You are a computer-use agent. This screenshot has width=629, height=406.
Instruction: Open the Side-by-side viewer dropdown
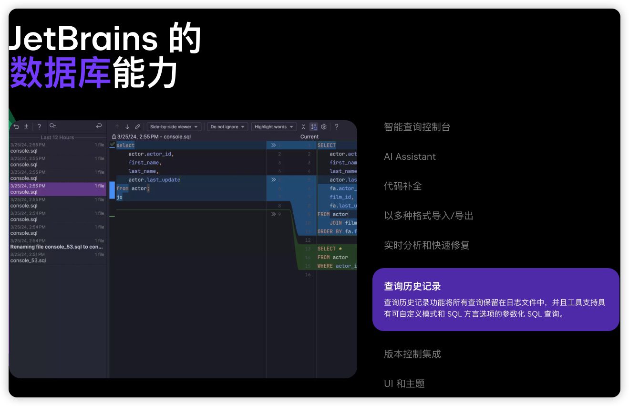click(174, 127)
